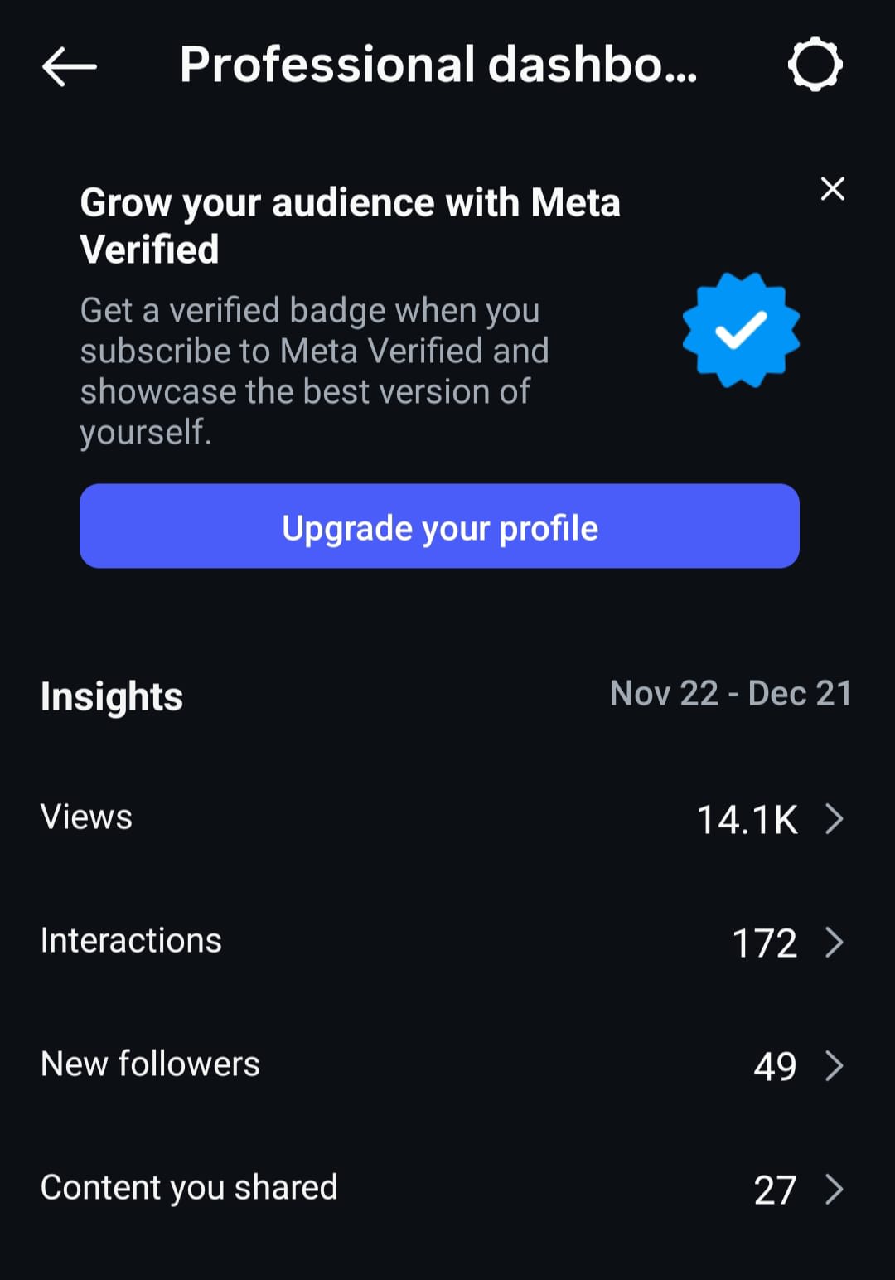The height and width of the screenshot is (1280, 895).
Task: Select the Insights section heading
Action: coord(112,696)
